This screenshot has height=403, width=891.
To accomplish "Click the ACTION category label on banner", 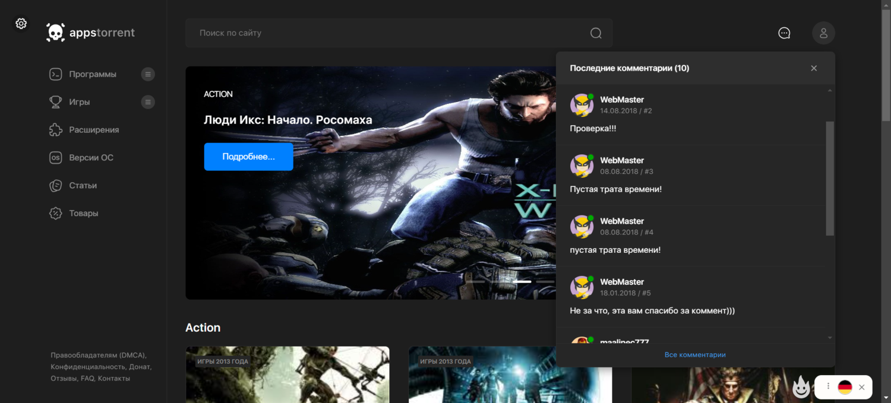I will [x=218, y=94].
